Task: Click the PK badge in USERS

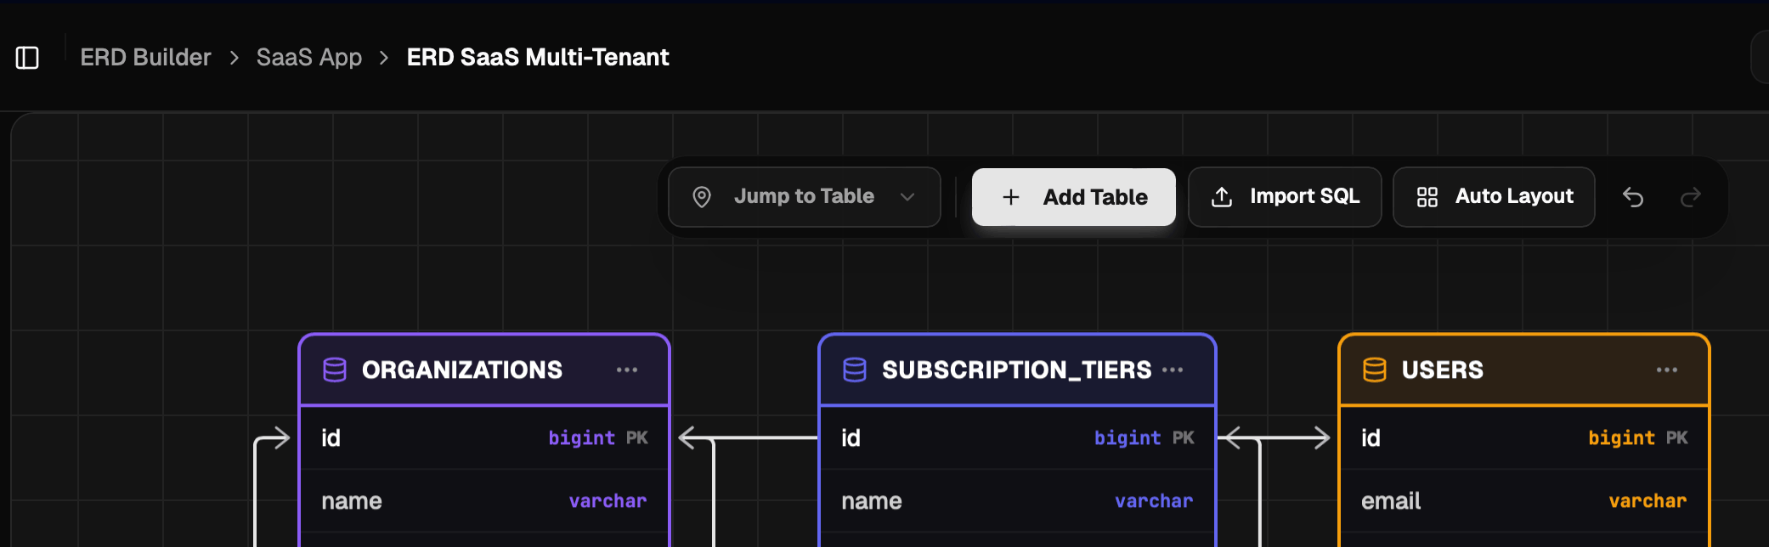Action: point(1677,438)
